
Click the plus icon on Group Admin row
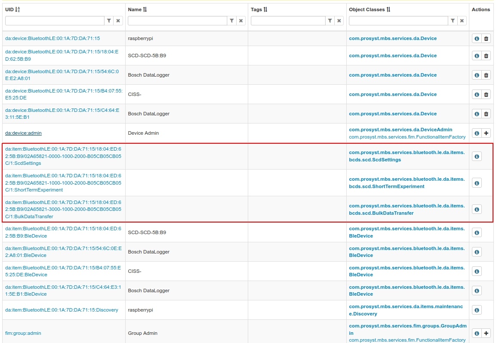pyautogui.click(x=486, y=333)
